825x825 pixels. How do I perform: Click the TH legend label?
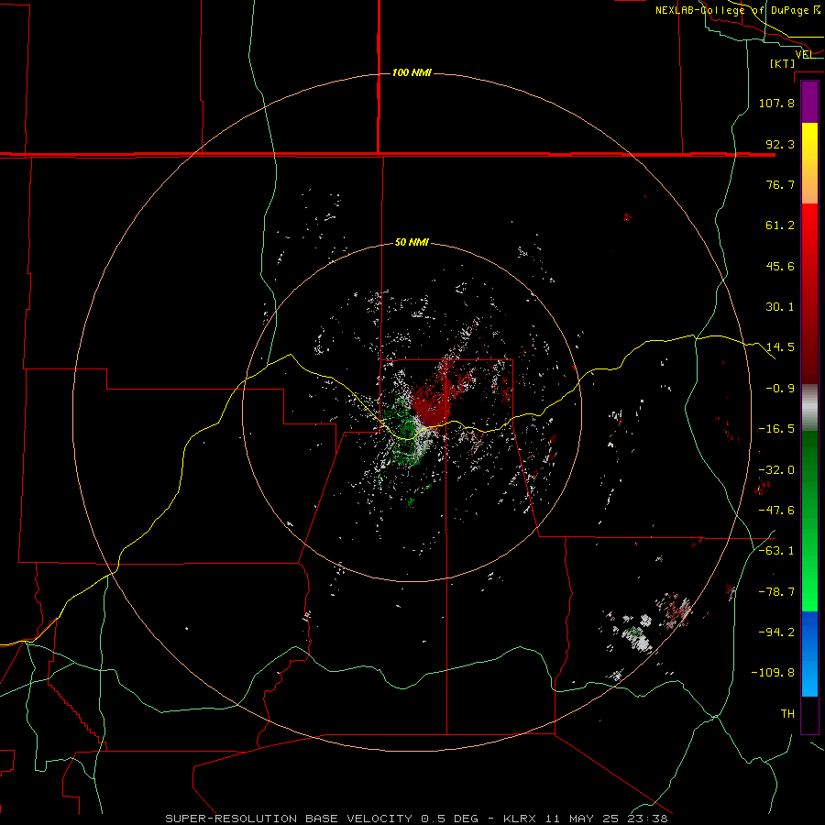click(787, 714)
